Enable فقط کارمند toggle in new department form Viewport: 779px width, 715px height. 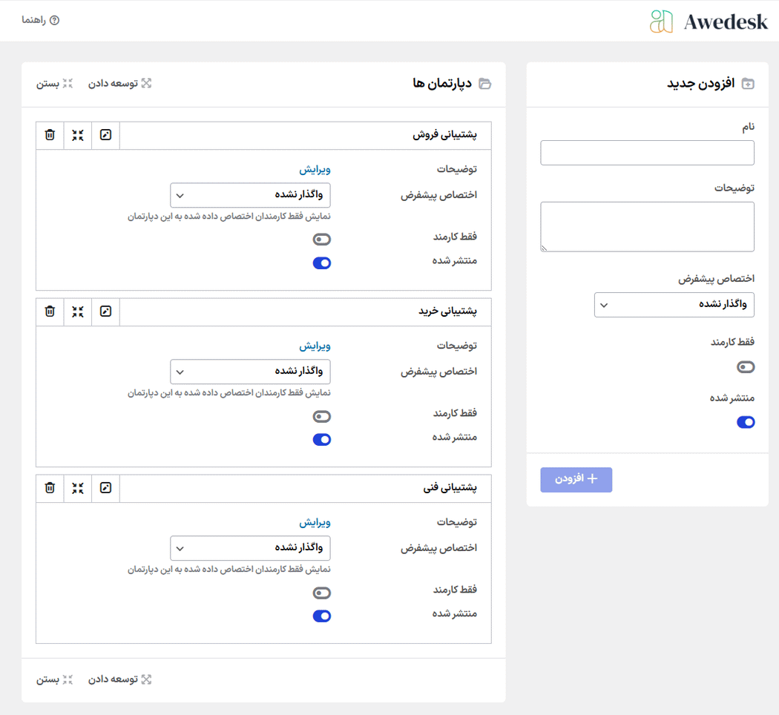745,367
